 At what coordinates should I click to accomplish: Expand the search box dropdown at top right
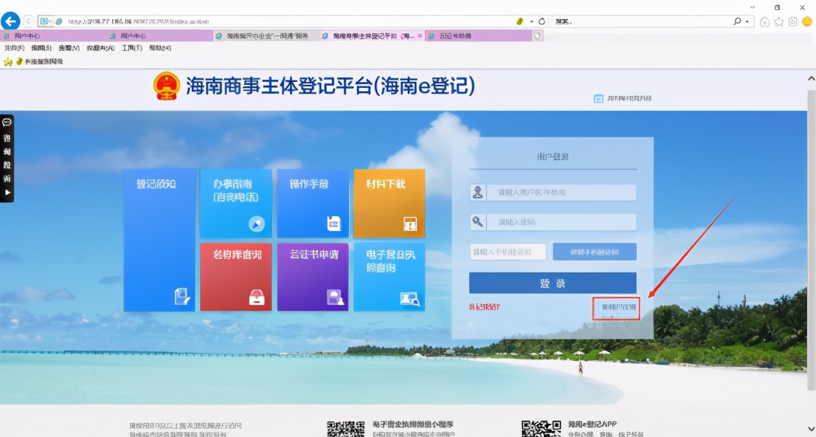point(749,21)
